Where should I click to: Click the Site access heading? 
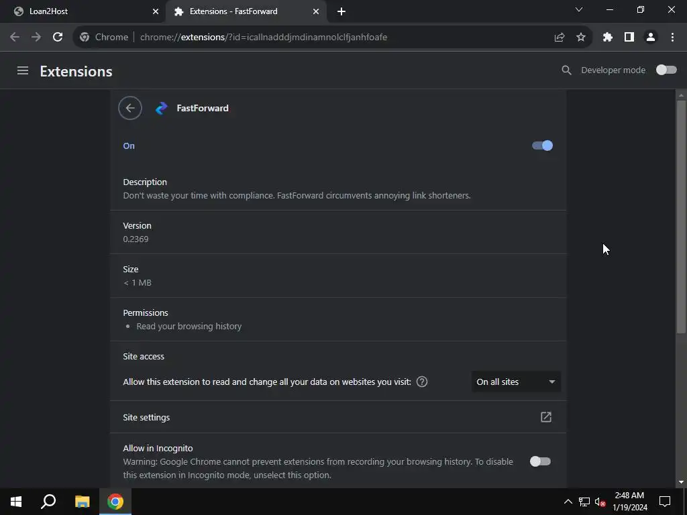click(x=144, y=357)
